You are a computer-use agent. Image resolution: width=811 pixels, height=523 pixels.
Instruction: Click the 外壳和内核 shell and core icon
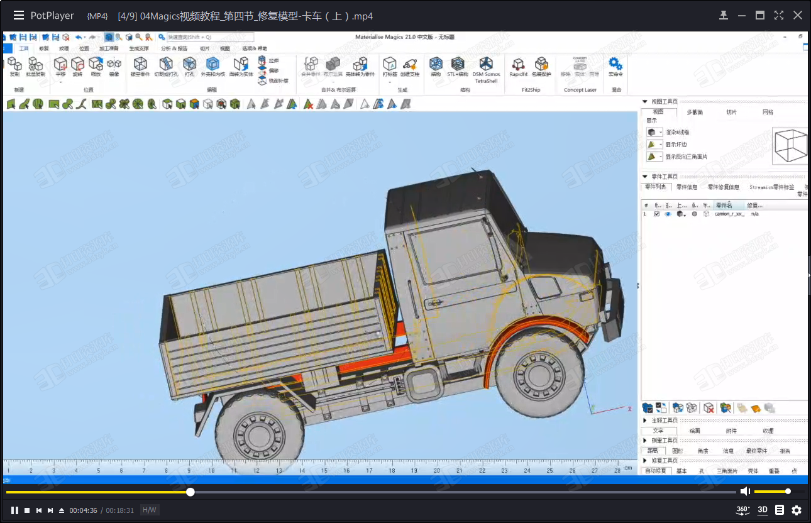click(x=212, y=63)
